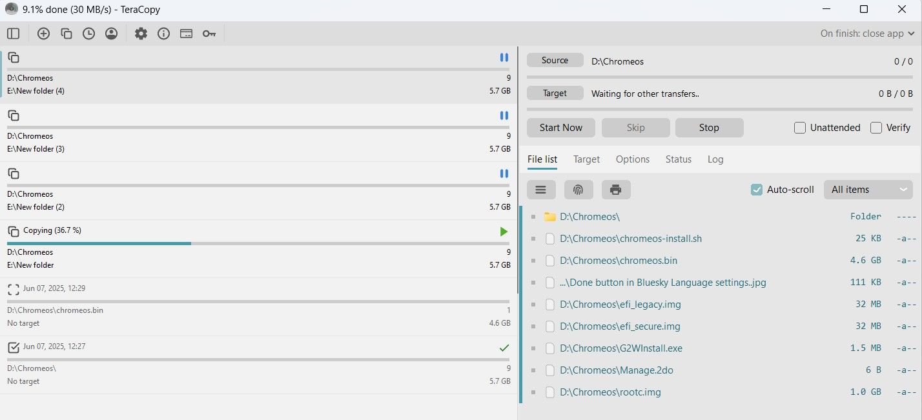Disable the Auto-scroll checkbox
This screenshot has width=922, height=420.
point(757,190)
